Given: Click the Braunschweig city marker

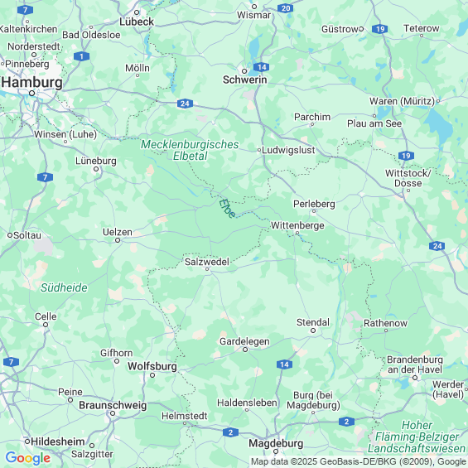Looking at the screenshot, I should [113, 413].
